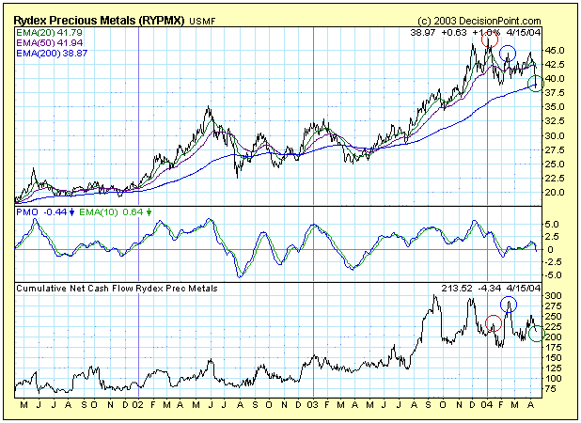This screenshot has height=423, width=581.
Task: Click PMO axis label 5.0
Action: [552, 225]
